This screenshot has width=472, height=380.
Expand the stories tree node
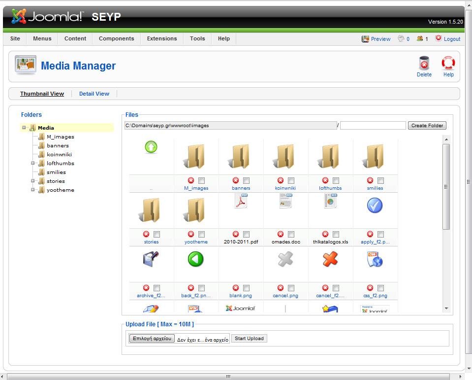click(x=32, y=181)
